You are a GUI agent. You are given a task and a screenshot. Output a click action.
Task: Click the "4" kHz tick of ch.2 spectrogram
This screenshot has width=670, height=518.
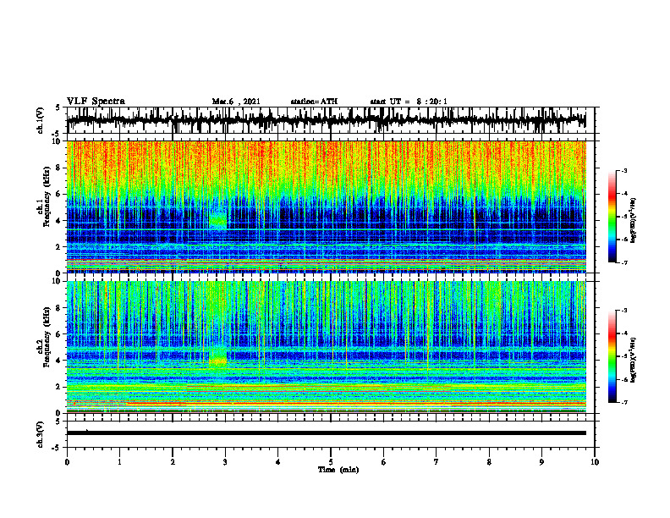[58, 361]
